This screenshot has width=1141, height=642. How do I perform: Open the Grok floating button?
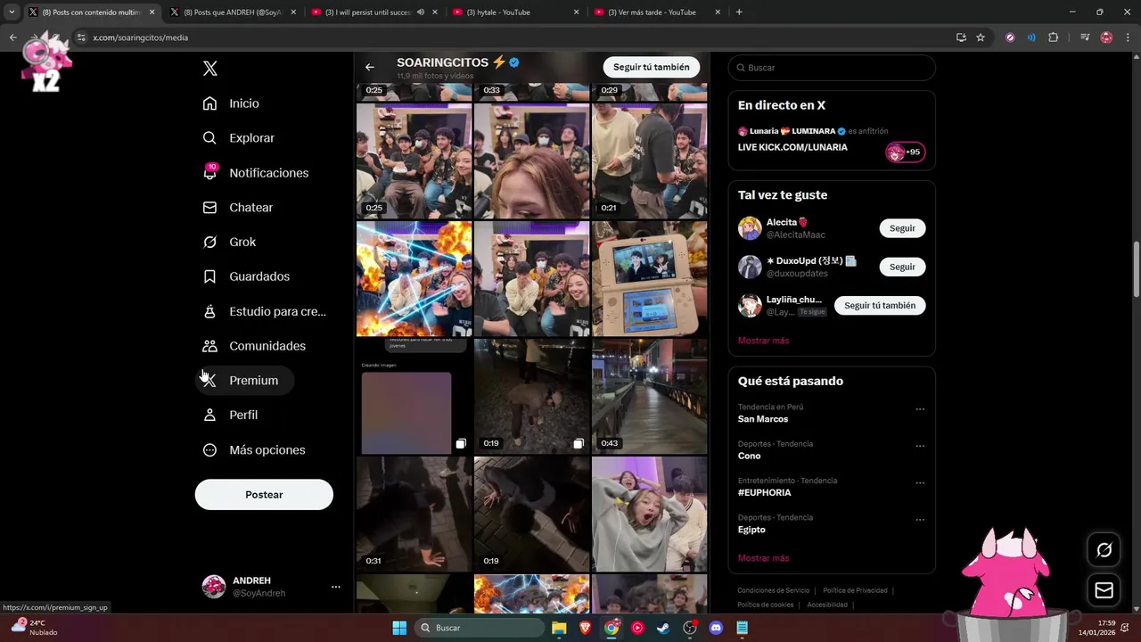[x=1104, y=550]
